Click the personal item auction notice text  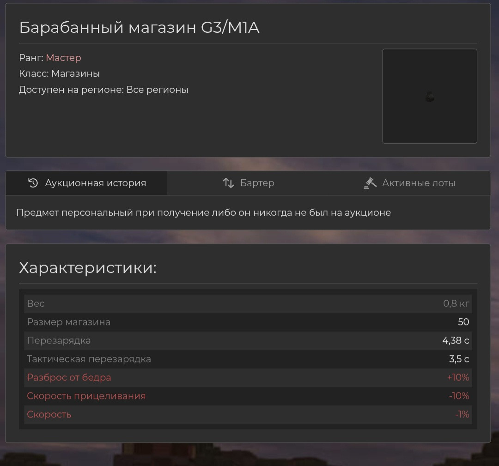coord(203,212)
